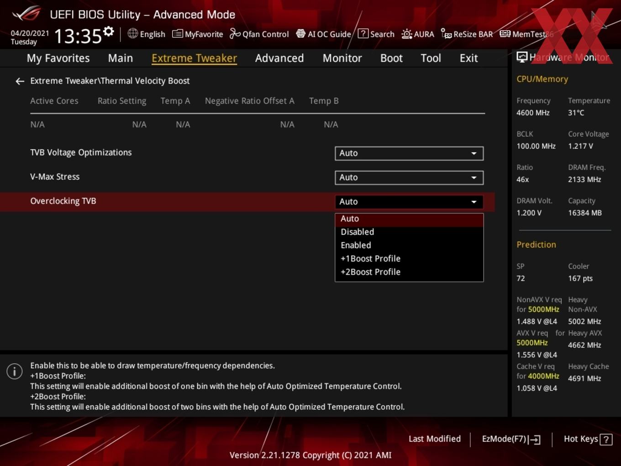
Task: Open the Tool tab
Action: (x=431, y=58)
